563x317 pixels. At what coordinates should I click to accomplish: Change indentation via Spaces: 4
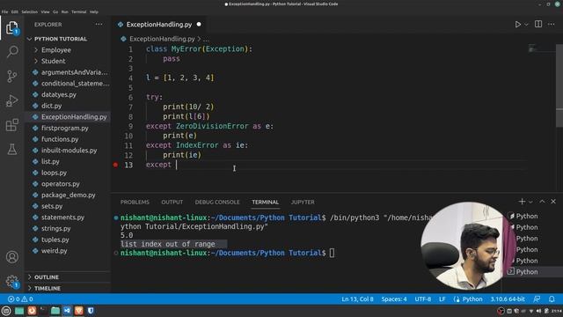394,299
